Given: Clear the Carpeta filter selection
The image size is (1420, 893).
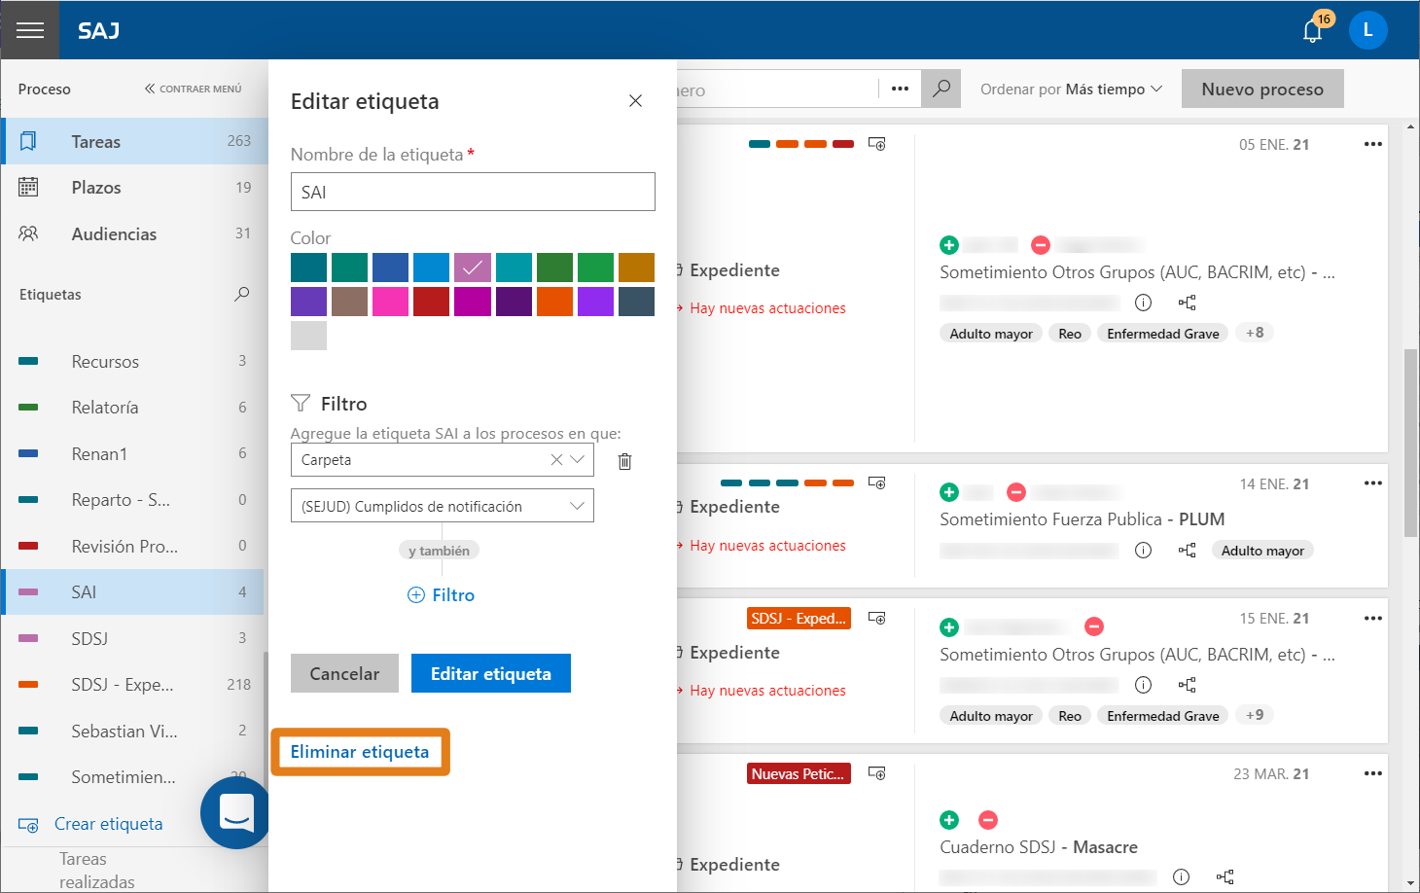Looking at the screenshot, I should point(556,460).
